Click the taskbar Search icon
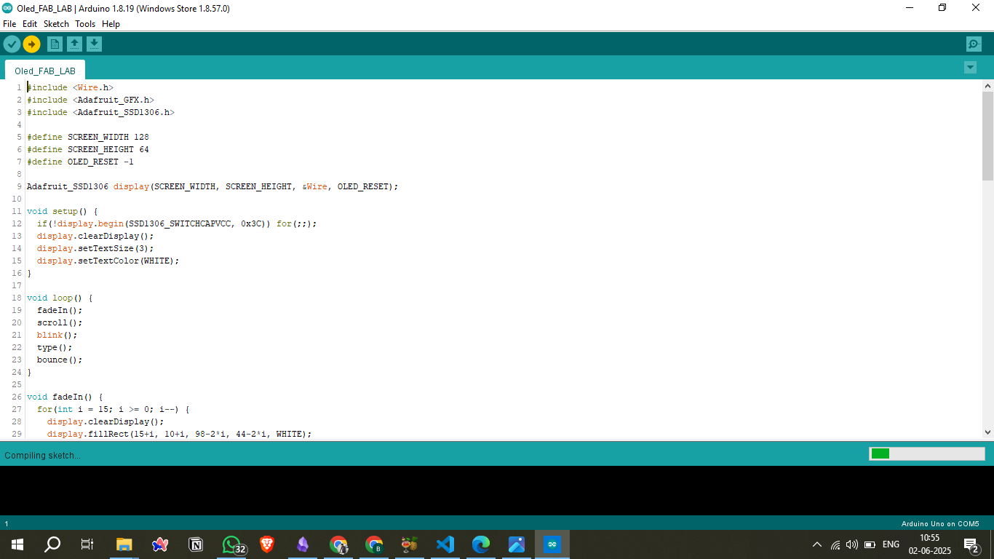Image resolution: width=994 pixels, height=559 pixels. click(x=52, y=544)
